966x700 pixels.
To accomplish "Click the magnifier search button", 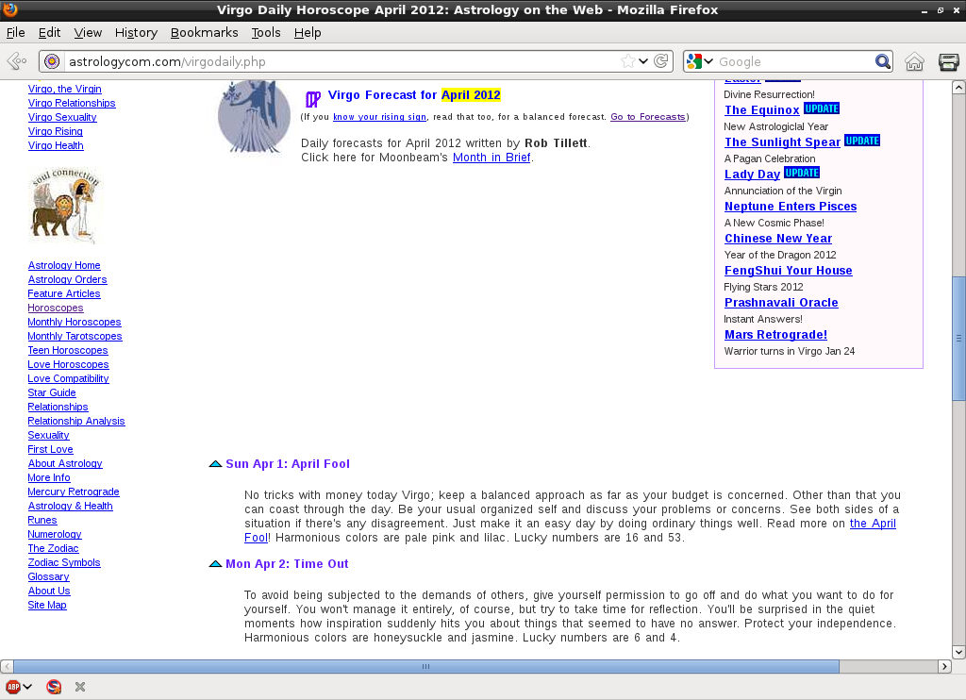I will pyautogui.click(x=883, y=61).
